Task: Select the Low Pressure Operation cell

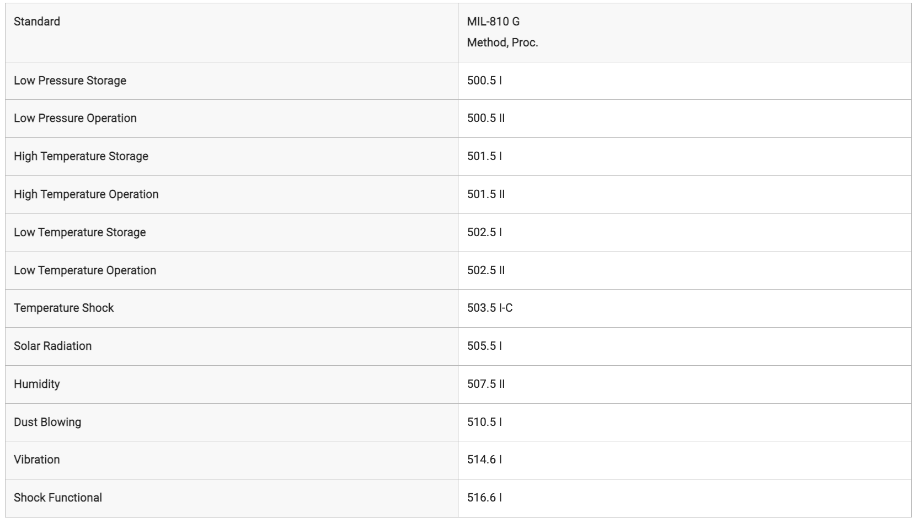Action: tap(232, 119)
